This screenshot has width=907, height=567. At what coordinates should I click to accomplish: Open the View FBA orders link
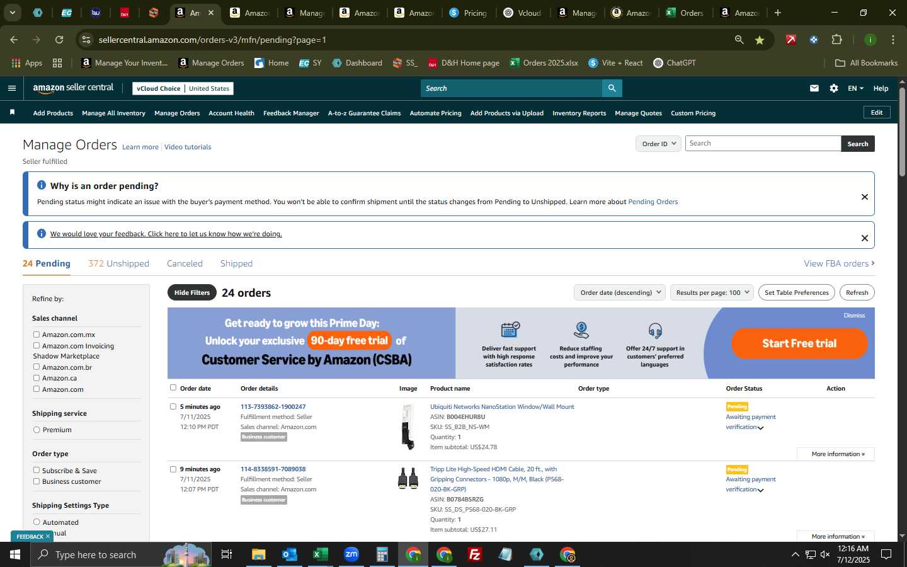tap(839, 263)
